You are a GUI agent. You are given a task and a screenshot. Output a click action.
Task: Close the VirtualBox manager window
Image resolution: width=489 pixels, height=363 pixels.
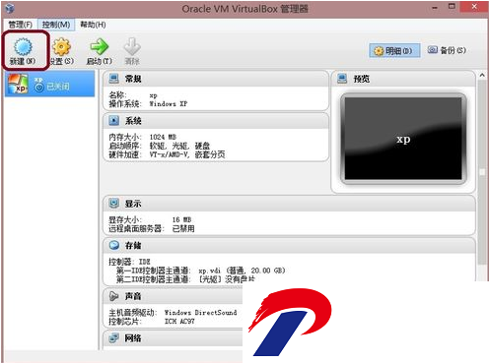point(474,7)
